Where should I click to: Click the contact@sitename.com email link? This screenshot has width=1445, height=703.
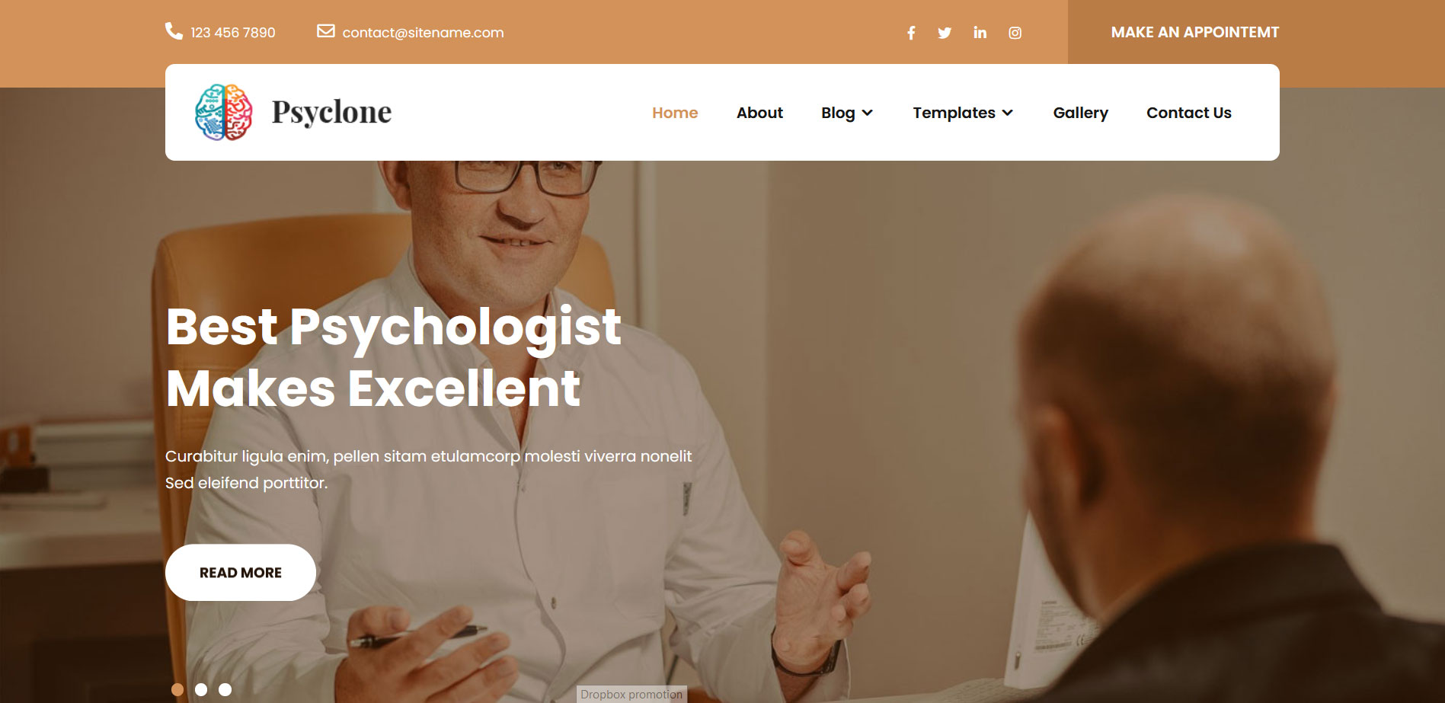coord(423,33)
